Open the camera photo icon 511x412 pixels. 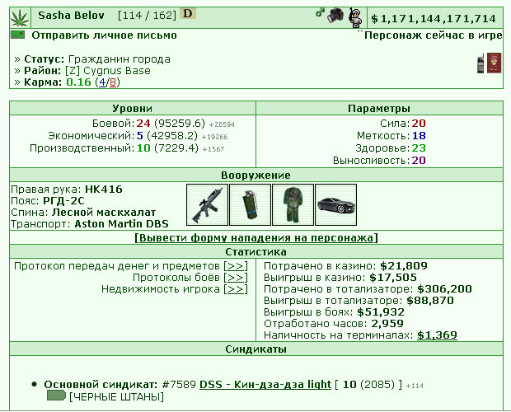[335, 16]
